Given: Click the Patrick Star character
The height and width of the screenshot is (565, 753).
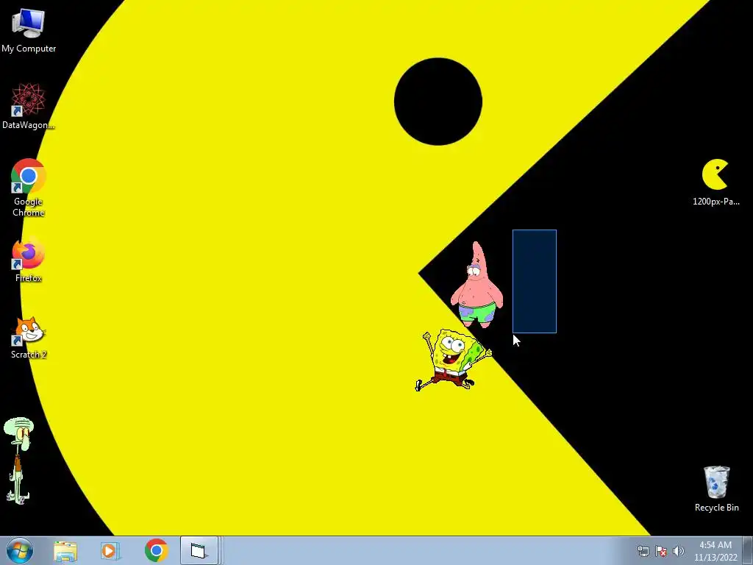Looking at the screenshot, I should pos(477,285).
